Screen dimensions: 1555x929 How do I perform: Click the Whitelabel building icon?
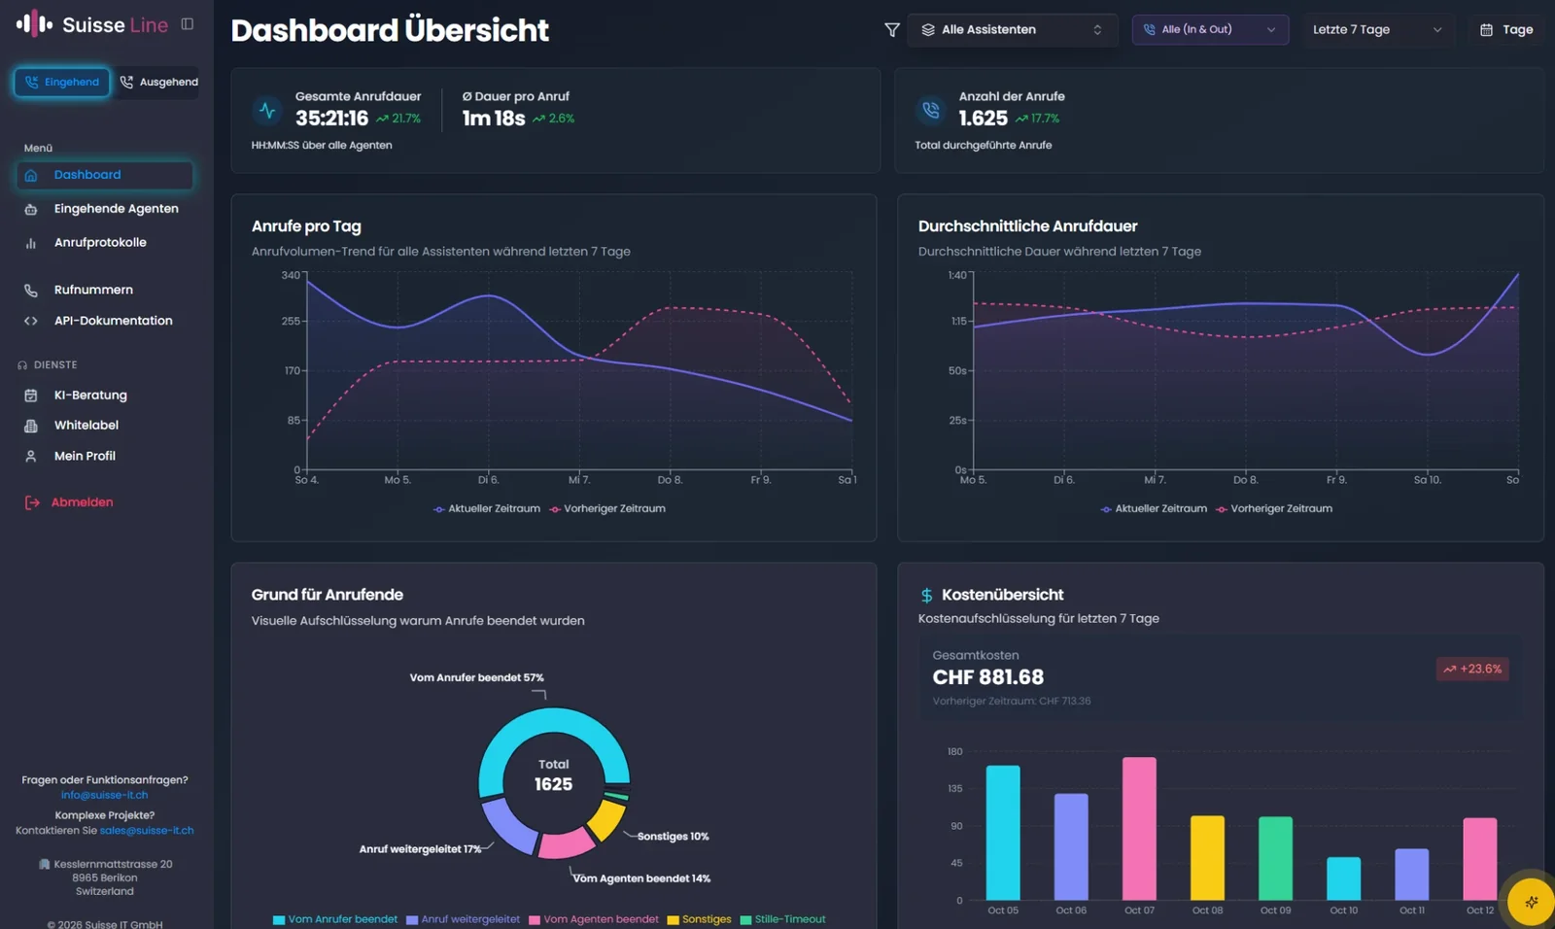click(x=31, y=426)
